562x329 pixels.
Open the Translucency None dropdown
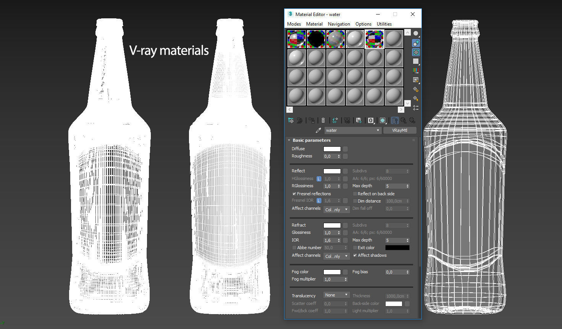336,295
